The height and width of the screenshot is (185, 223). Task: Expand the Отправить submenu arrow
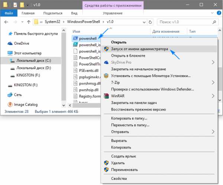tap(213, 132)
